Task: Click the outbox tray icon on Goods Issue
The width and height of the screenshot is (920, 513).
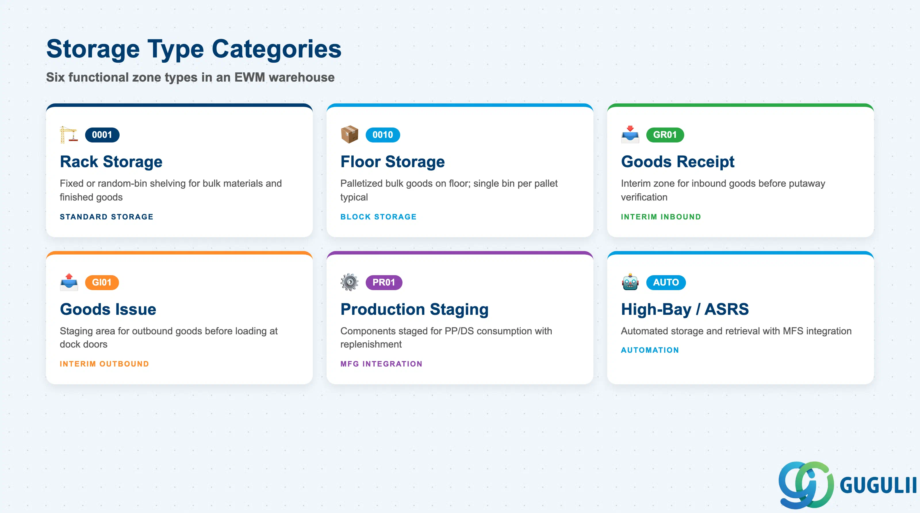Action: click(69, 282)
